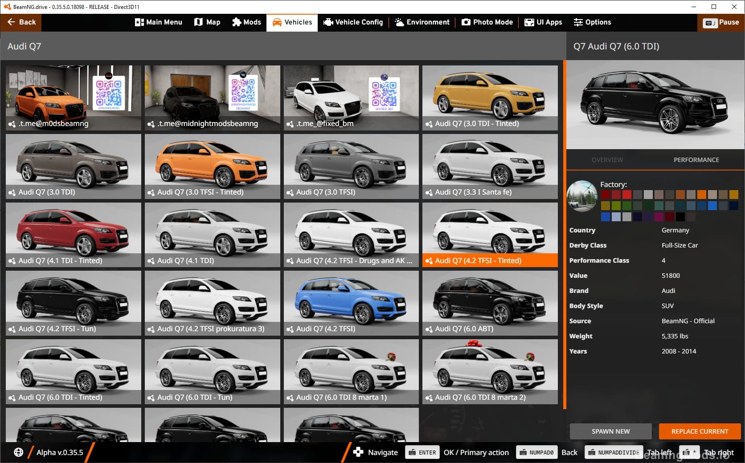745x463 pixels.
Task: Pick Audi Q7 (6.0 TDI - Tun)
Action: point(213,372)
